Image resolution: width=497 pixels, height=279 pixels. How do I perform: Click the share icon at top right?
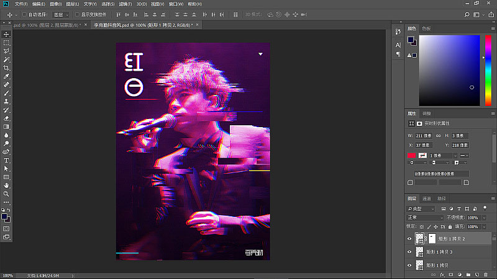[491, 14]
